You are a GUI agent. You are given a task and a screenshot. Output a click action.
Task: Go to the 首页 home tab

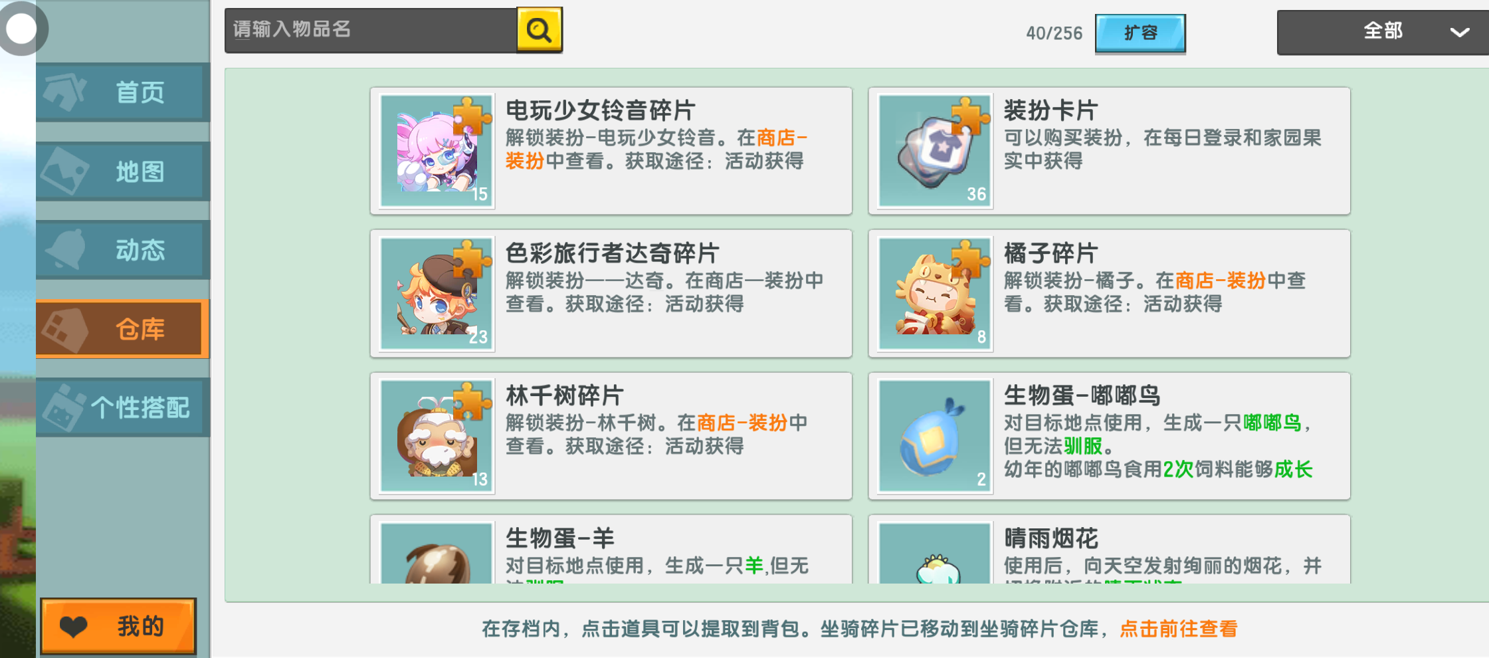click(123, 92)
